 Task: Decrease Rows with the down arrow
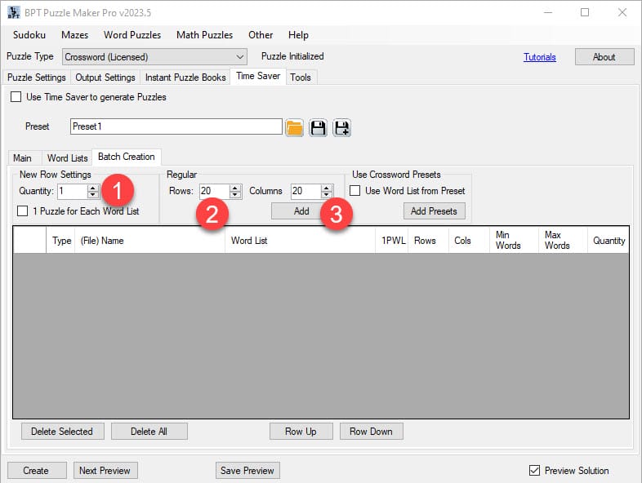236,195
